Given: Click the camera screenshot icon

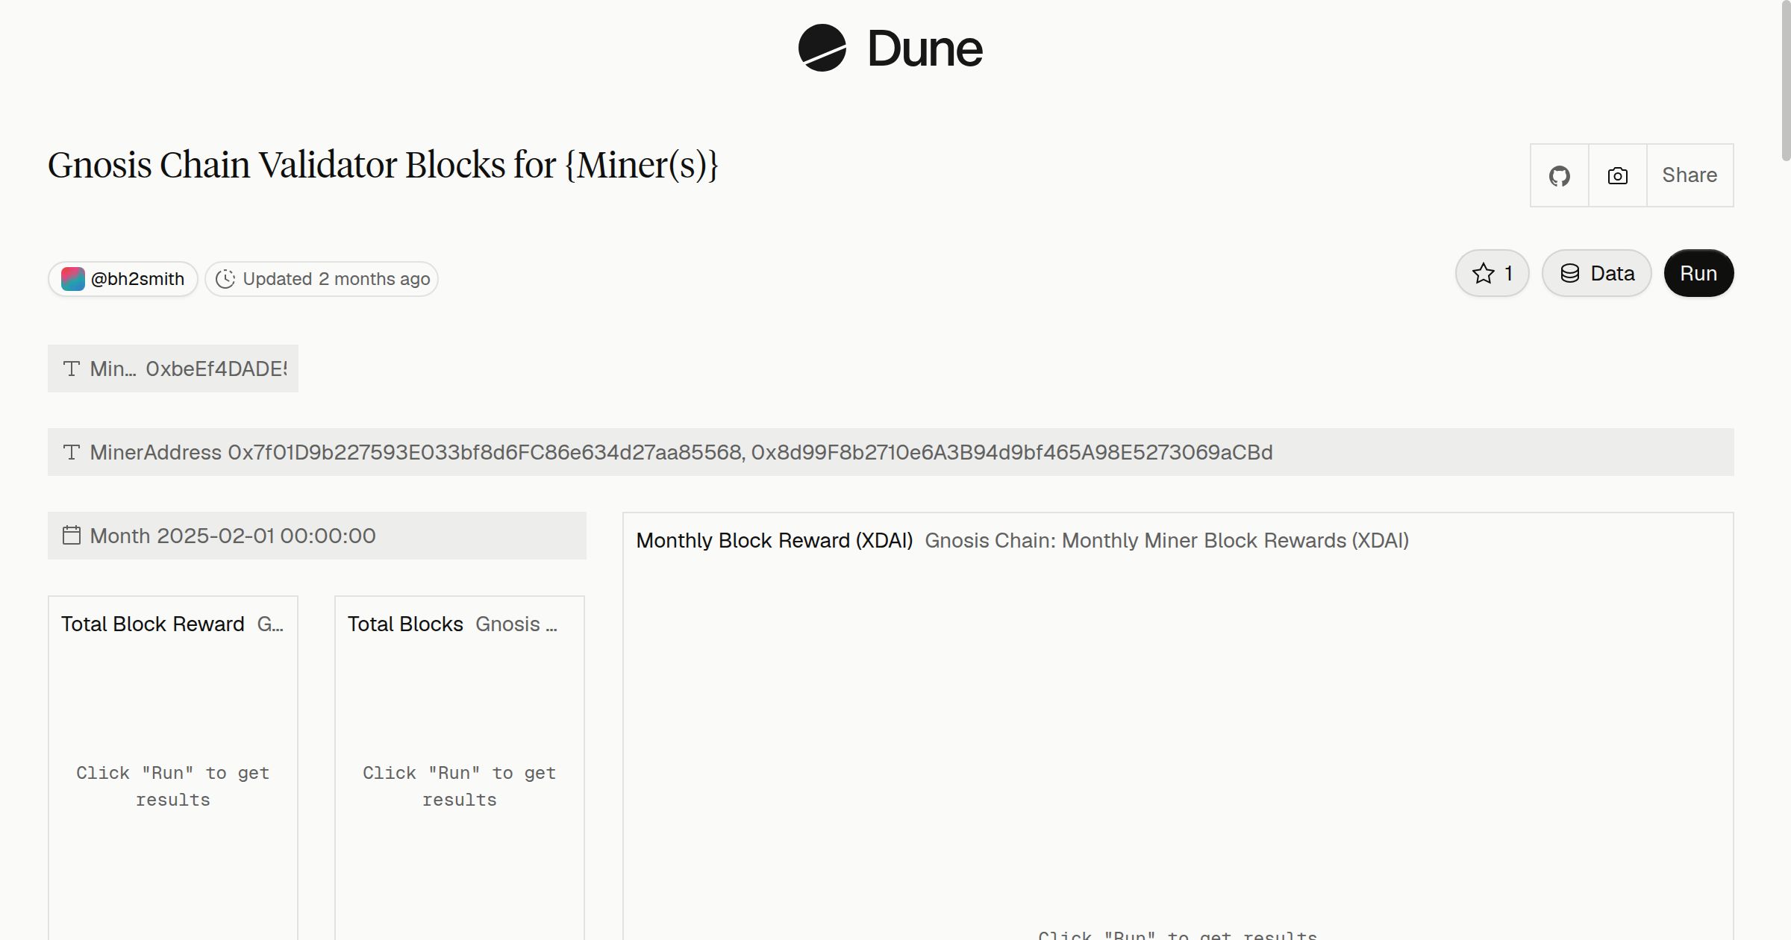Looking at the screenshot, I should tap(1618, 175).
